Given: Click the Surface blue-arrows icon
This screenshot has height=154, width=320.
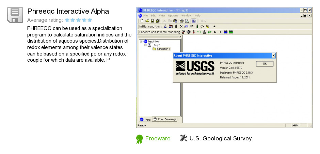Looking at the screenshot, I should 186,26.
